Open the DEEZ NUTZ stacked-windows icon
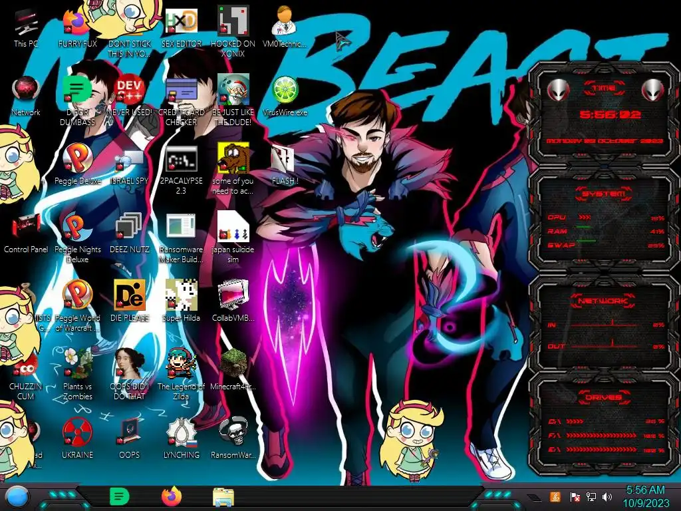Viewport: 681px width, 511px height. (130, 233)
